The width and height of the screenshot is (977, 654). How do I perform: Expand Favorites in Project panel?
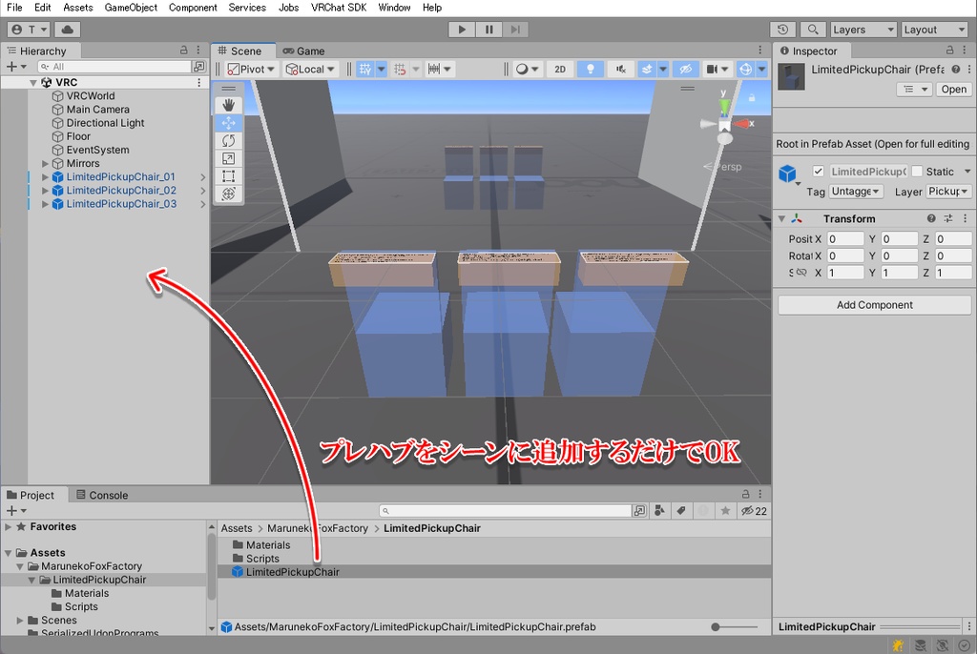pyautogui.click(x=8, y=527)
